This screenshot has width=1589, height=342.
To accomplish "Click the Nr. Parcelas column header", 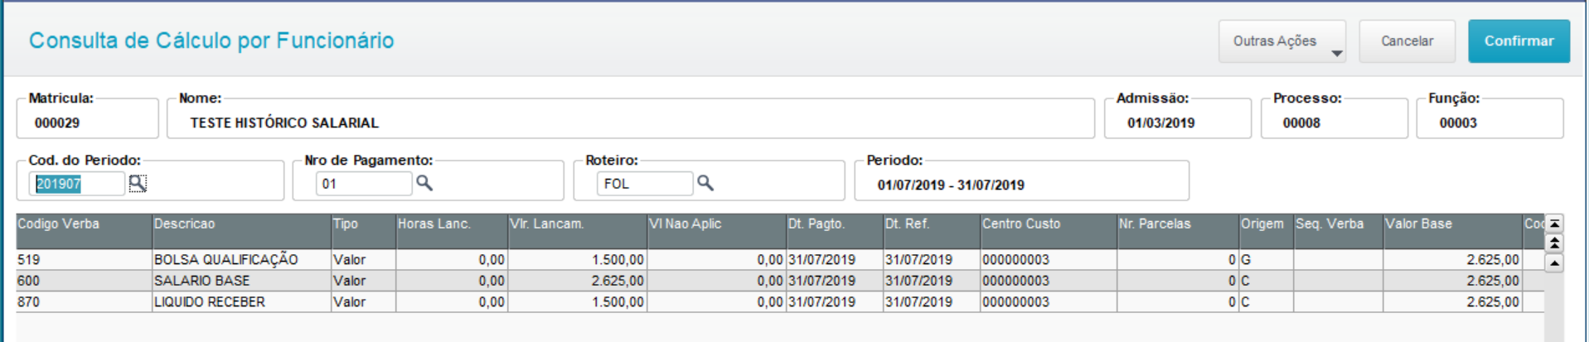I will (x=1179, y=231).
